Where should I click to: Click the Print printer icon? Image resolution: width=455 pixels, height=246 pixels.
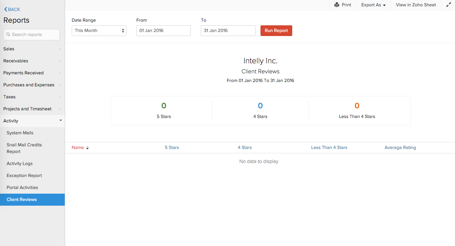(337, 5)
